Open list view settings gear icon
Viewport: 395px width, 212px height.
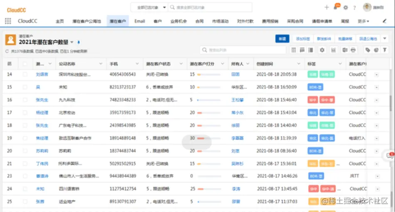pos(322,50)
